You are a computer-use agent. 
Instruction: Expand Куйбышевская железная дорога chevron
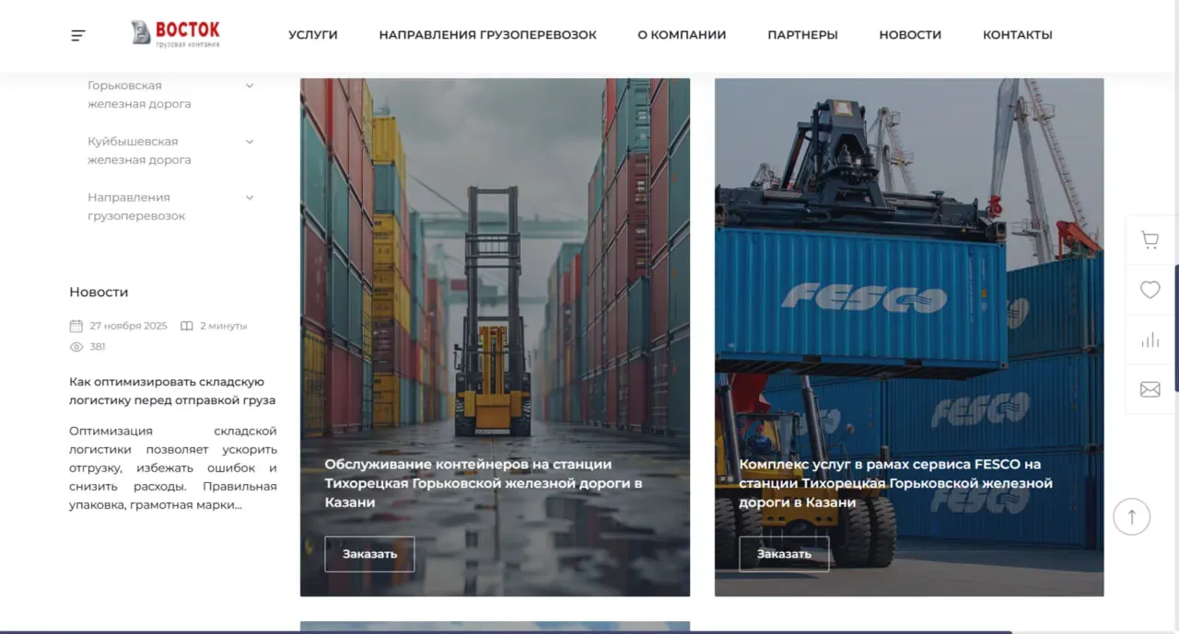(x=250, y=142)
